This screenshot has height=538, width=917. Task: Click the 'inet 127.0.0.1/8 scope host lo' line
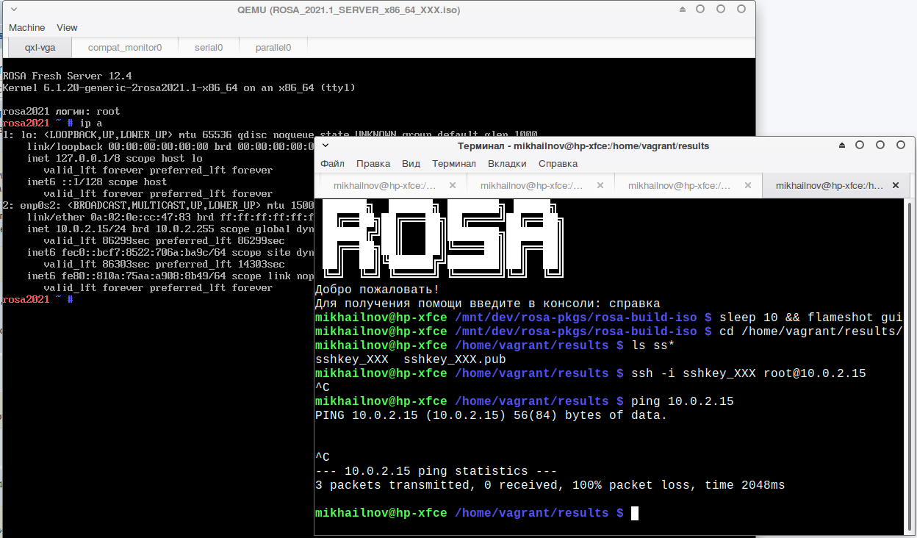click(115, 158)
